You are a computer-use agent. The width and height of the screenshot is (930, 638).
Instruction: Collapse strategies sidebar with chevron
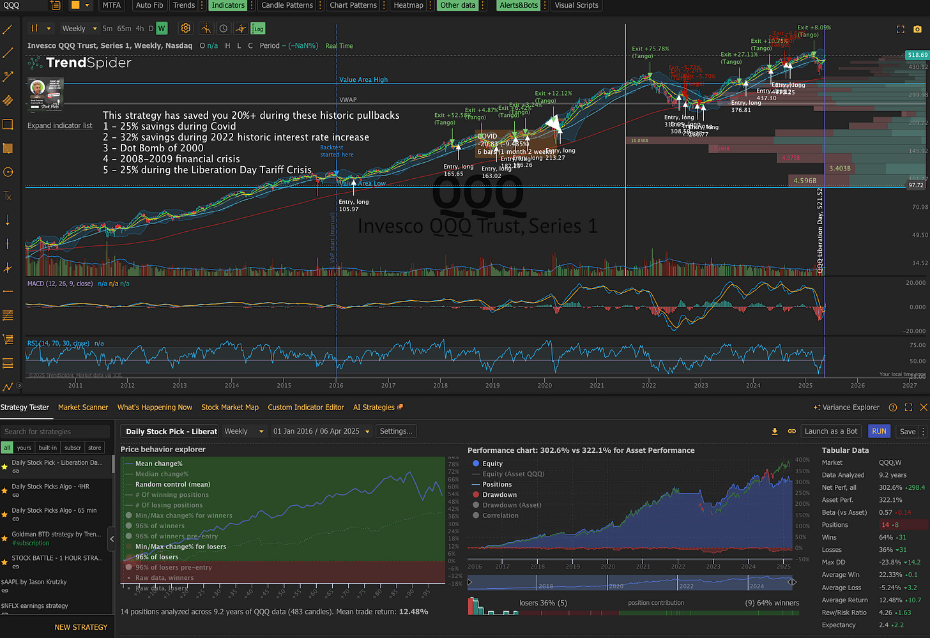pyautogui.click(x=112, y=539)
